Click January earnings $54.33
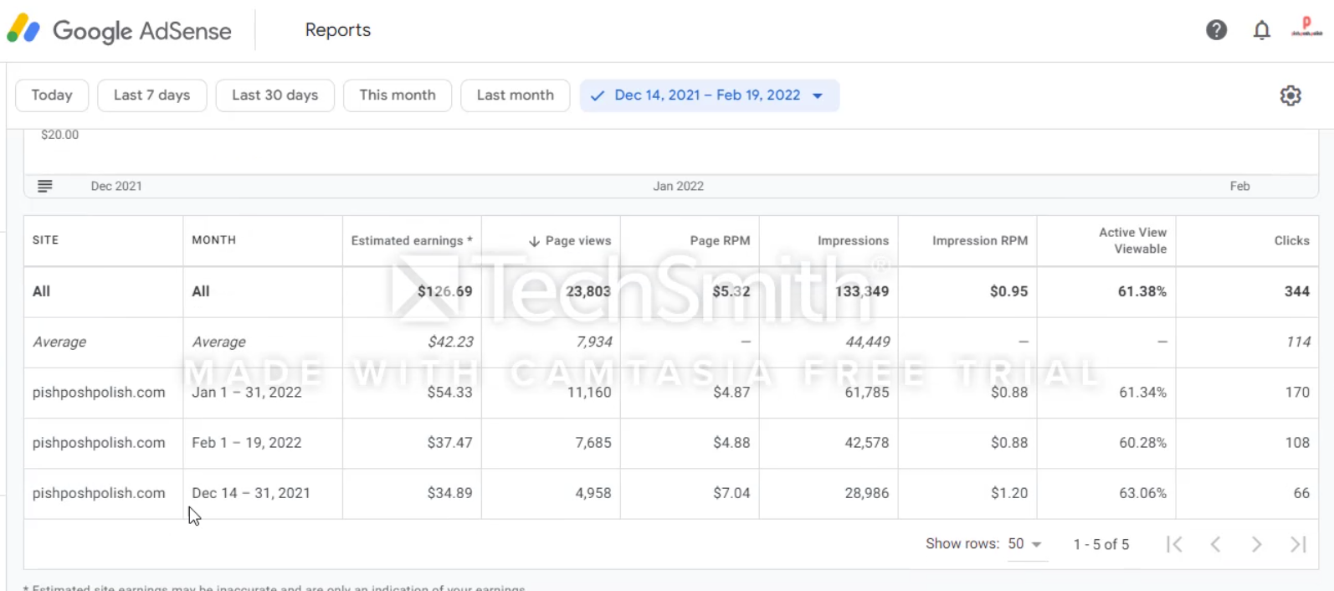 (x=450, y=393)
